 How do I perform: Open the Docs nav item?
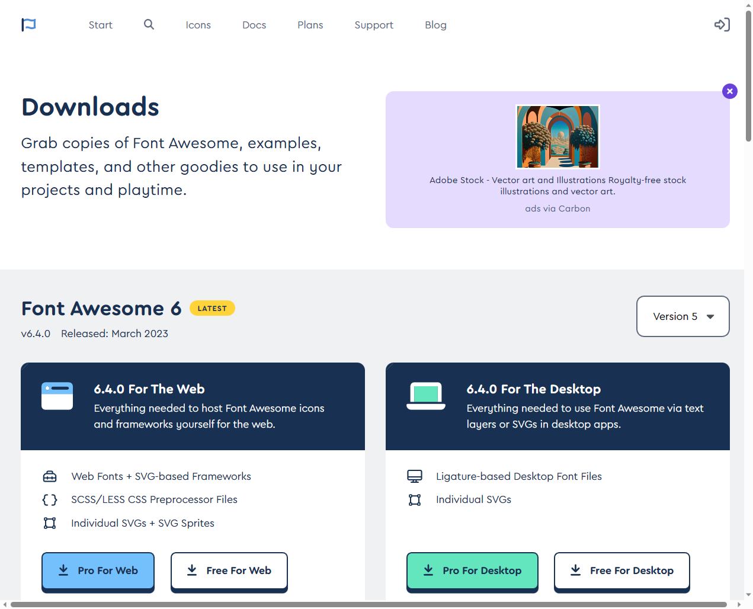click(x=254, y=25)
